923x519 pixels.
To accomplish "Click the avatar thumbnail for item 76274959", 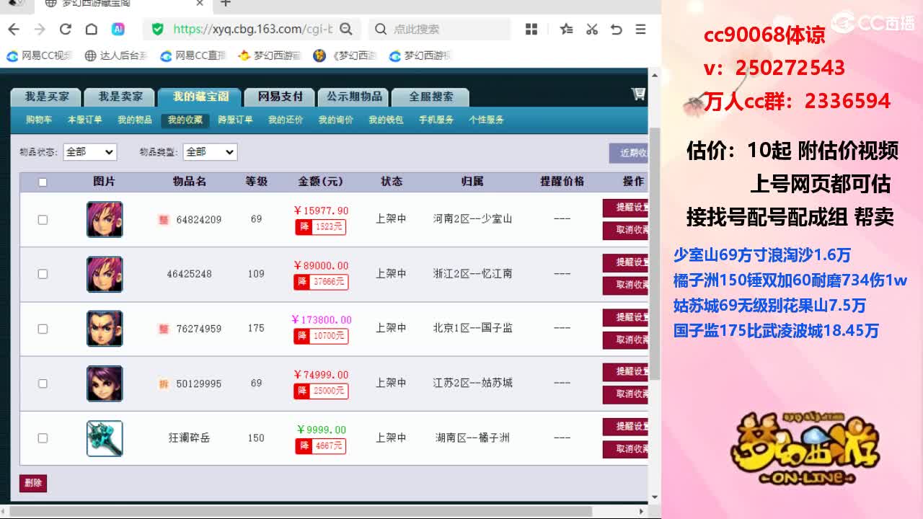I will coord(105,329).
